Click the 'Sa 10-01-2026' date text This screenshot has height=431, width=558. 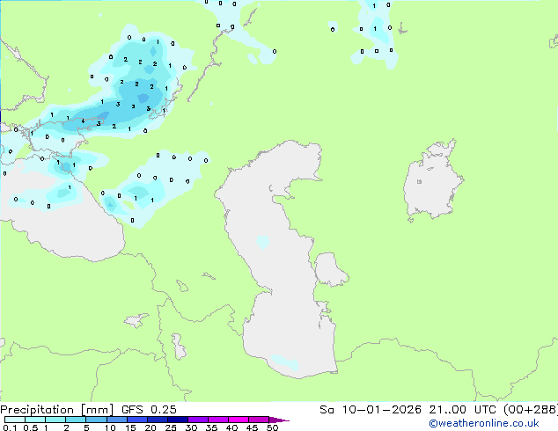coord(371,410)
